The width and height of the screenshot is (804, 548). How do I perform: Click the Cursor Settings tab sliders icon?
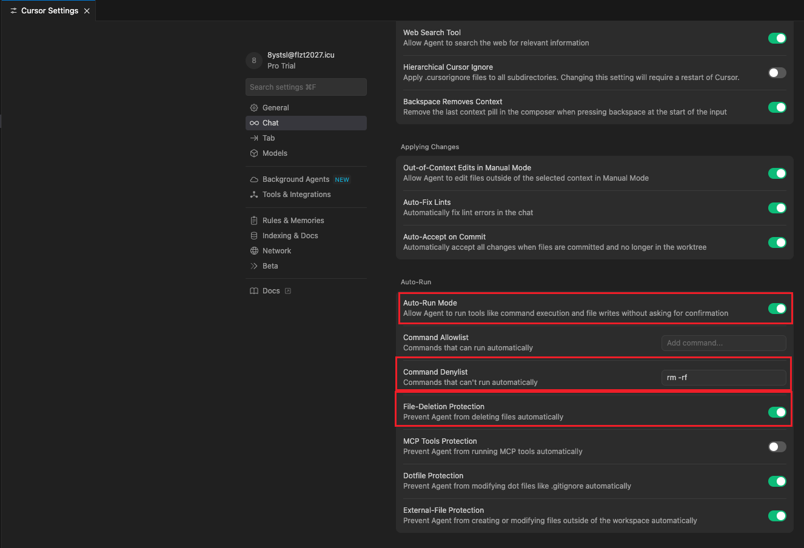pos(13,11)
